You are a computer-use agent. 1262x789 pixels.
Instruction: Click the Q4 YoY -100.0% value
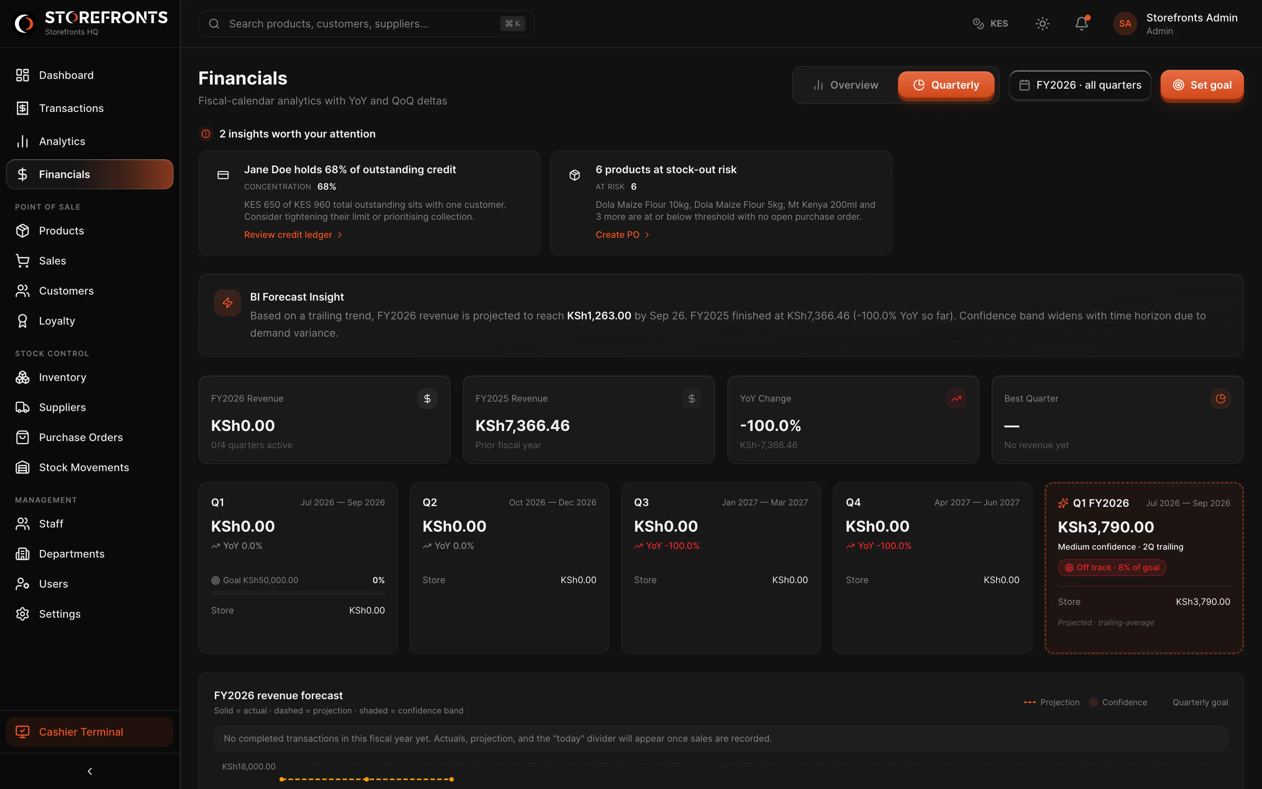tap(885, 546)
